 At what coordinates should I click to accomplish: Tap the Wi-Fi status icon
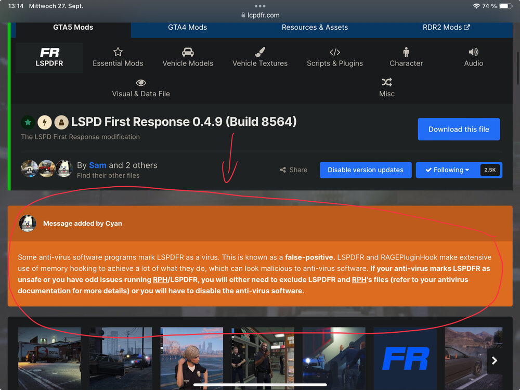pos(476,6)
